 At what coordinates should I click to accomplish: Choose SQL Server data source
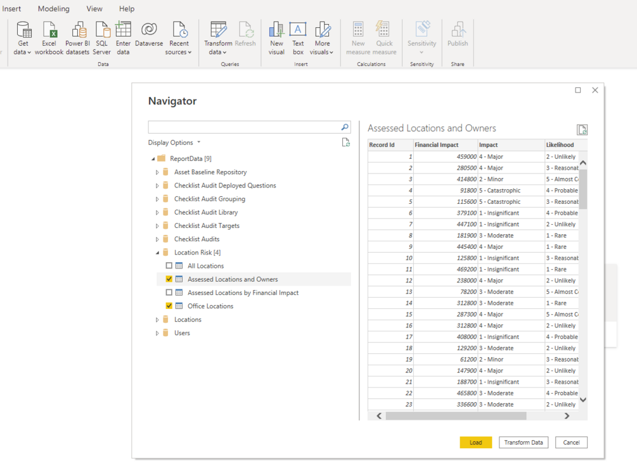point(101,39)
